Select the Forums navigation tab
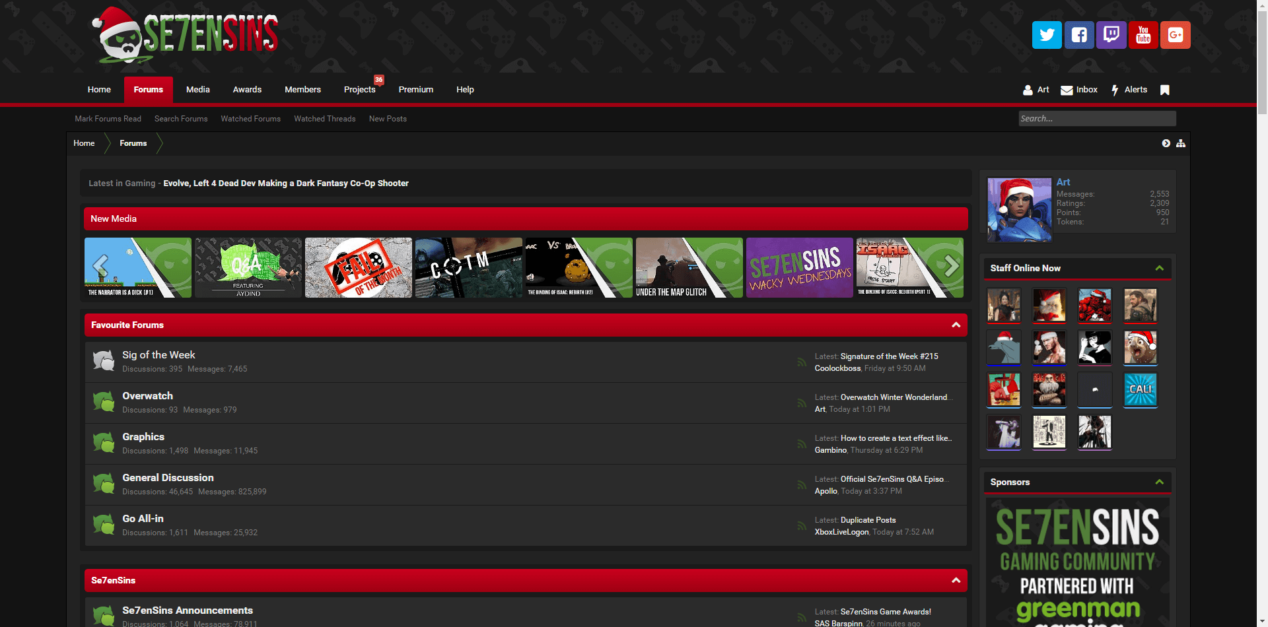 [x=149, y=90]
